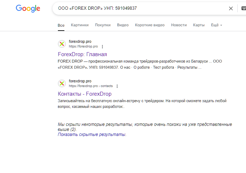Open the three-dot menu next to the contacts URL
Image resolution: width=246 pixels, height=173 pixels.
coord(117,86)
